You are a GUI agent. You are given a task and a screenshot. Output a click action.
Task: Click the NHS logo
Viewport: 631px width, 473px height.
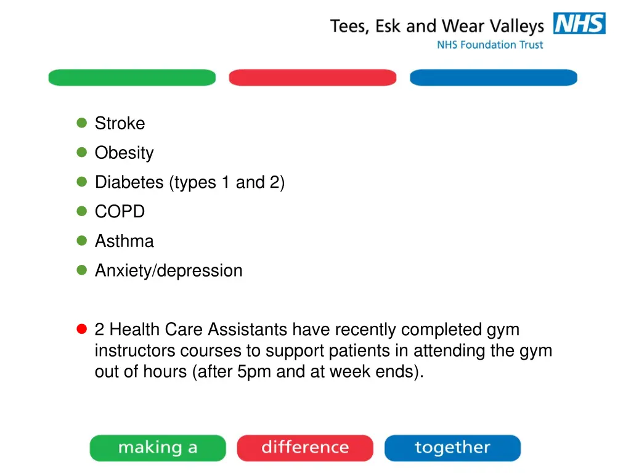point(579,23)
